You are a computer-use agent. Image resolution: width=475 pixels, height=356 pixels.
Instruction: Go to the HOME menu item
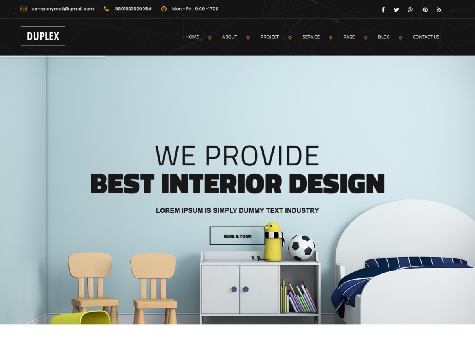click(192, 37)
